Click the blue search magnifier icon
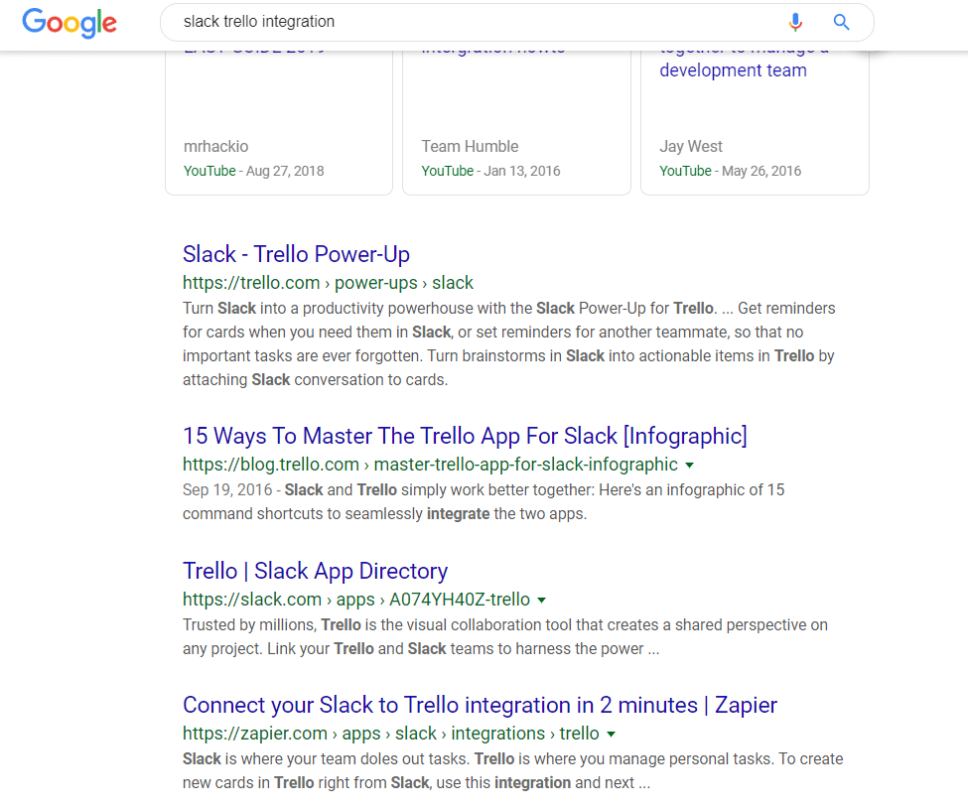This screenshot has width=968, height=809. point(841,22)
